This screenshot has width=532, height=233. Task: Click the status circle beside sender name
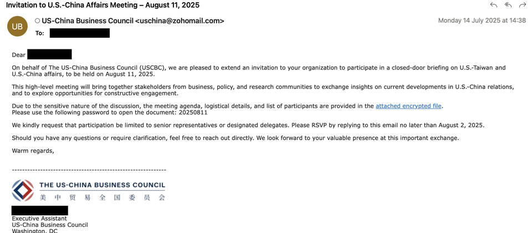click(37, 21)
